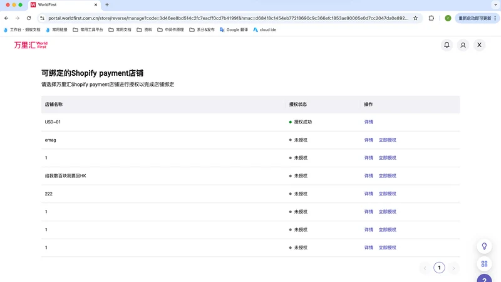This screenshot has width=501, height=282.
Task: Select pagination page 1
Action: click(440, 268)
